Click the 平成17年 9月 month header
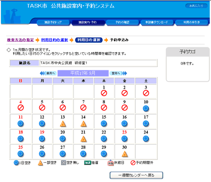This screenshot has height=182, width=211. pos(83,73)
